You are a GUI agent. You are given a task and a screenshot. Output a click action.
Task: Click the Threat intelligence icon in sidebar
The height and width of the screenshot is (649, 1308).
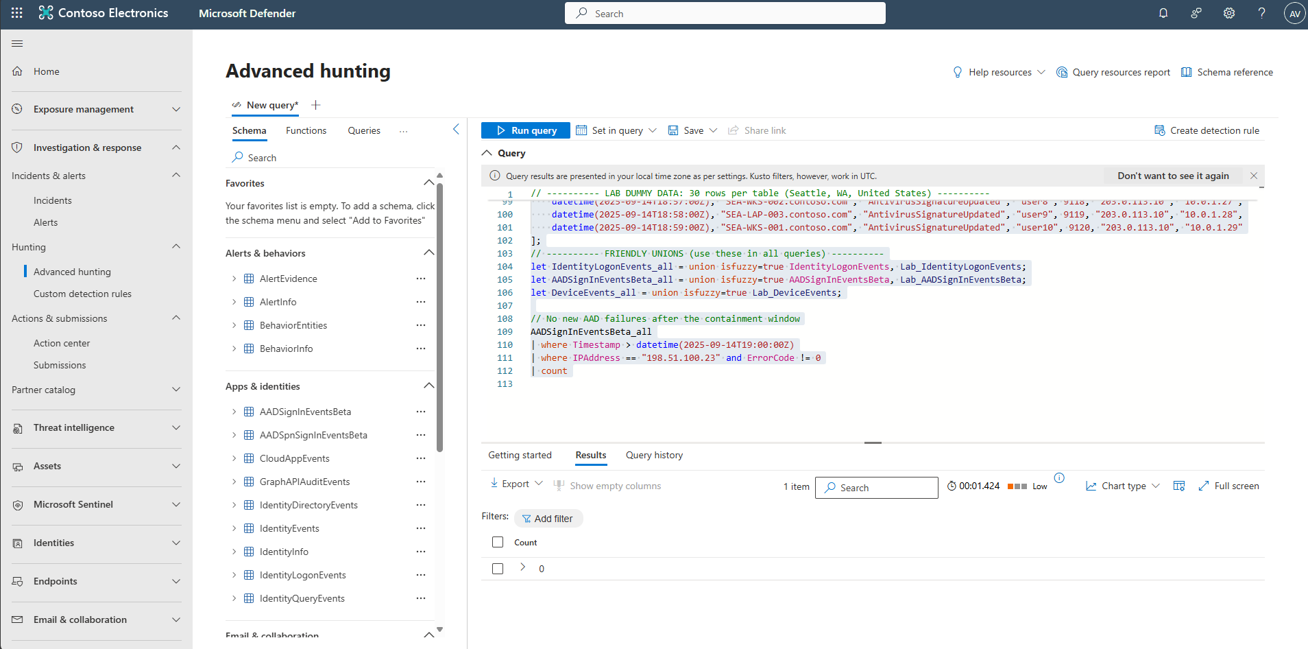tap(18, 428)
